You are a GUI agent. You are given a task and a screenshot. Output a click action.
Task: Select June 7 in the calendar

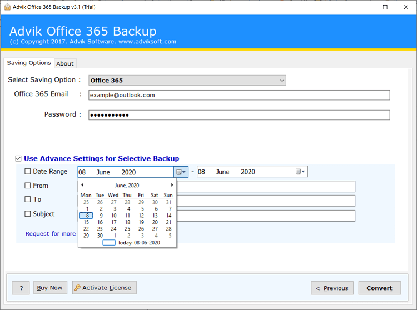point(170,209)
